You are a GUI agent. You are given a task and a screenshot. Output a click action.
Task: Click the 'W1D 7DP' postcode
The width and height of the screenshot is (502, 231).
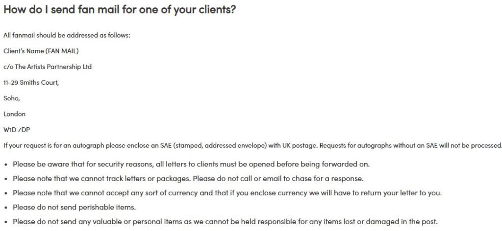click(x=17, y=130)
